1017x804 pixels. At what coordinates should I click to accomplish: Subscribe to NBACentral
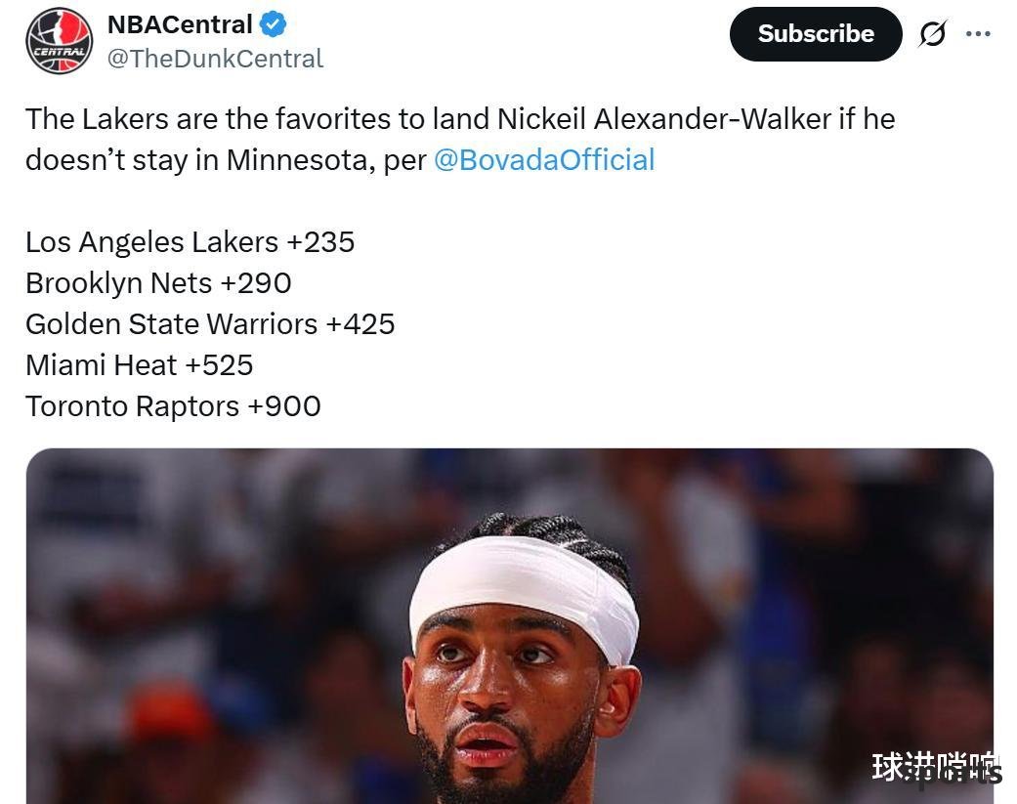tap(816, 34)
